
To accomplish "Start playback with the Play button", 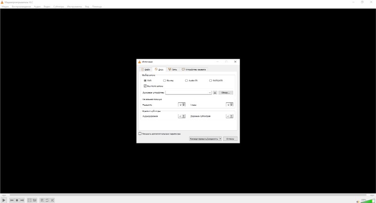I will click(4, 200).
